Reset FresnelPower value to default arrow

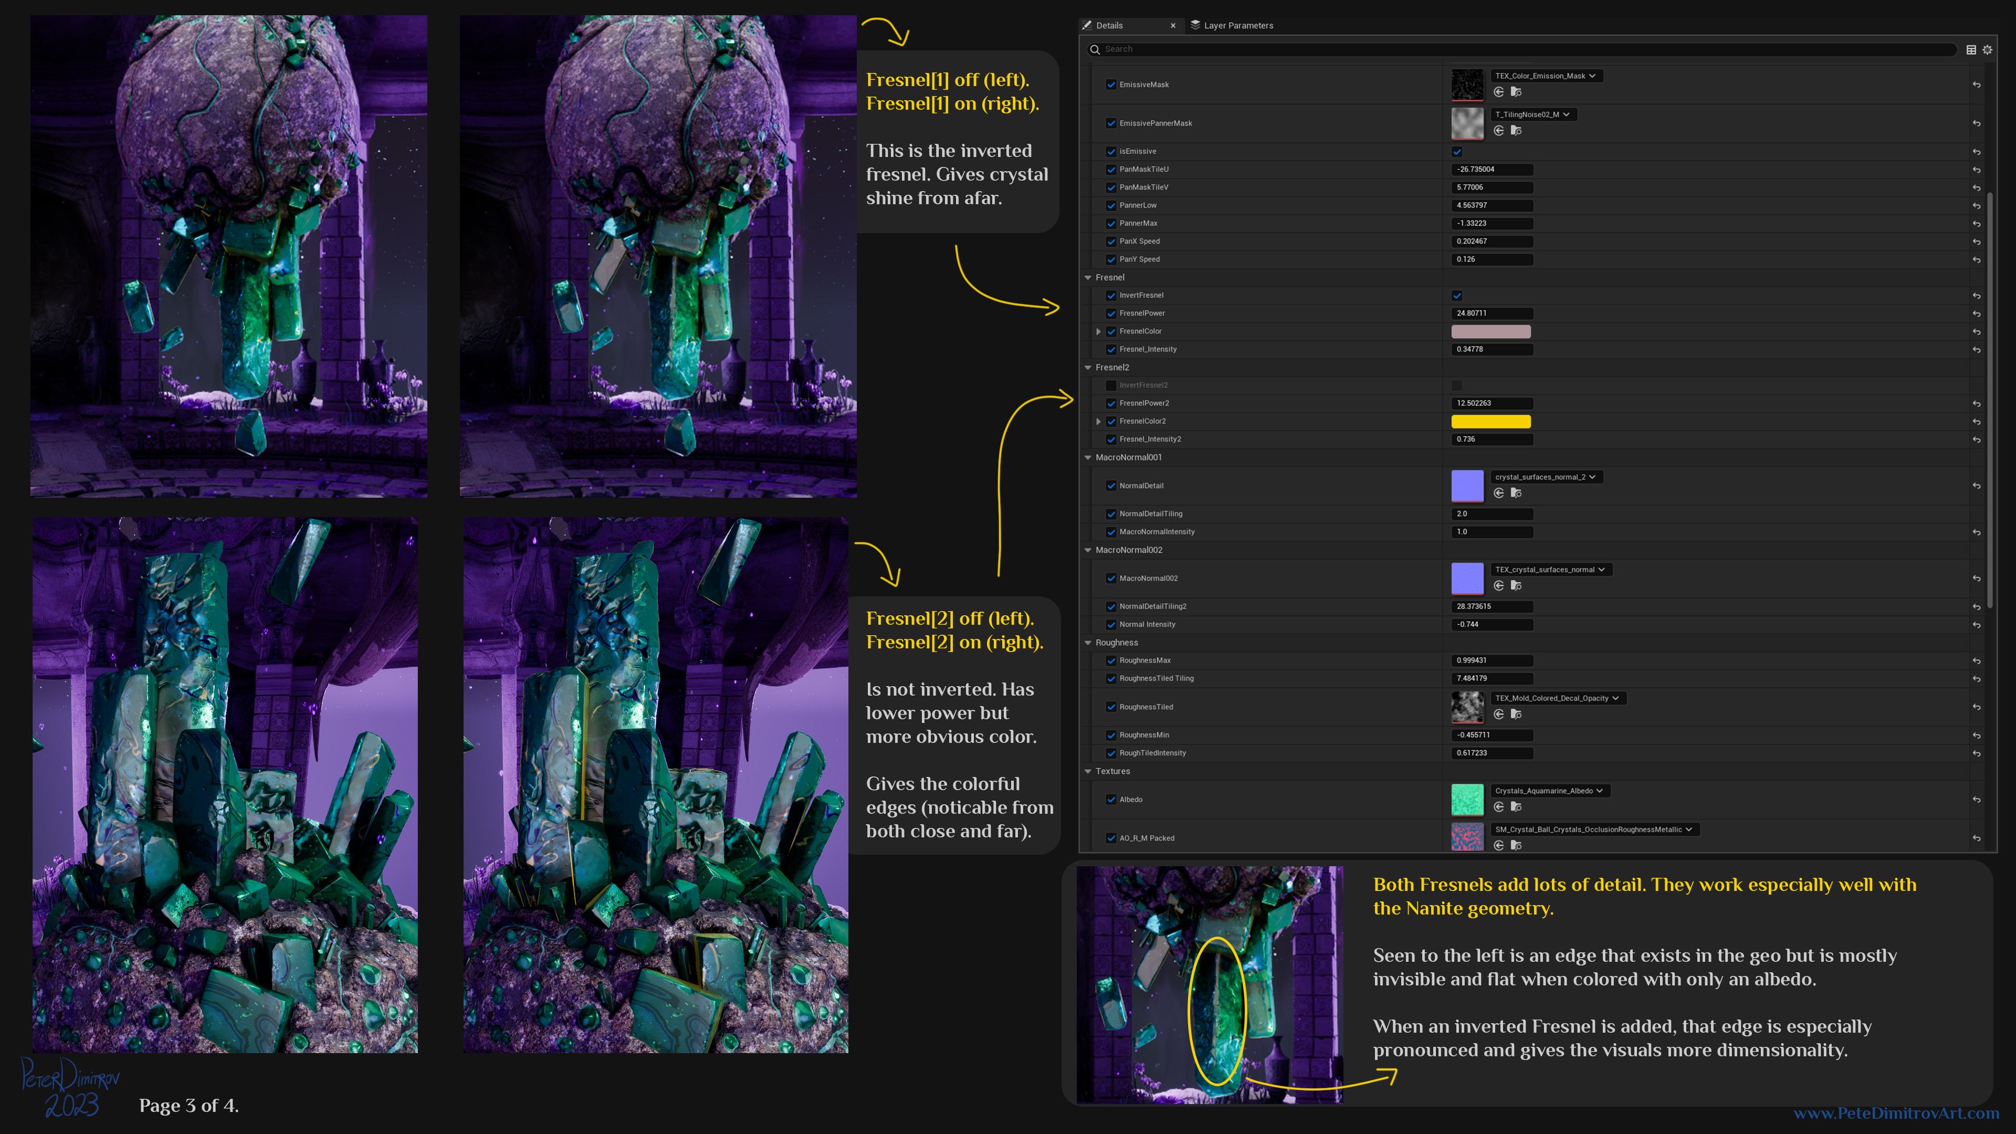[1976, 314]
